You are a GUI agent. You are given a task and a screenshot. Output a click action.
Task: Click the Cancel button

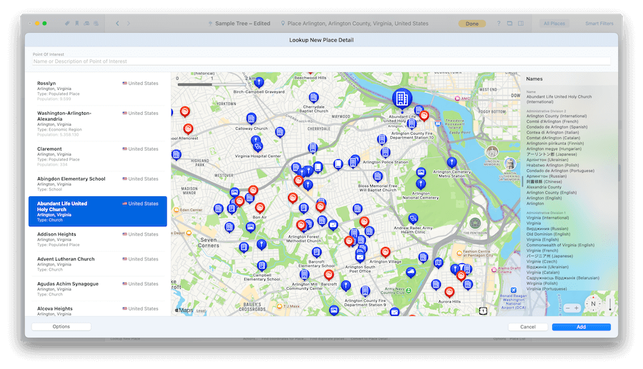tap(527, 327)
